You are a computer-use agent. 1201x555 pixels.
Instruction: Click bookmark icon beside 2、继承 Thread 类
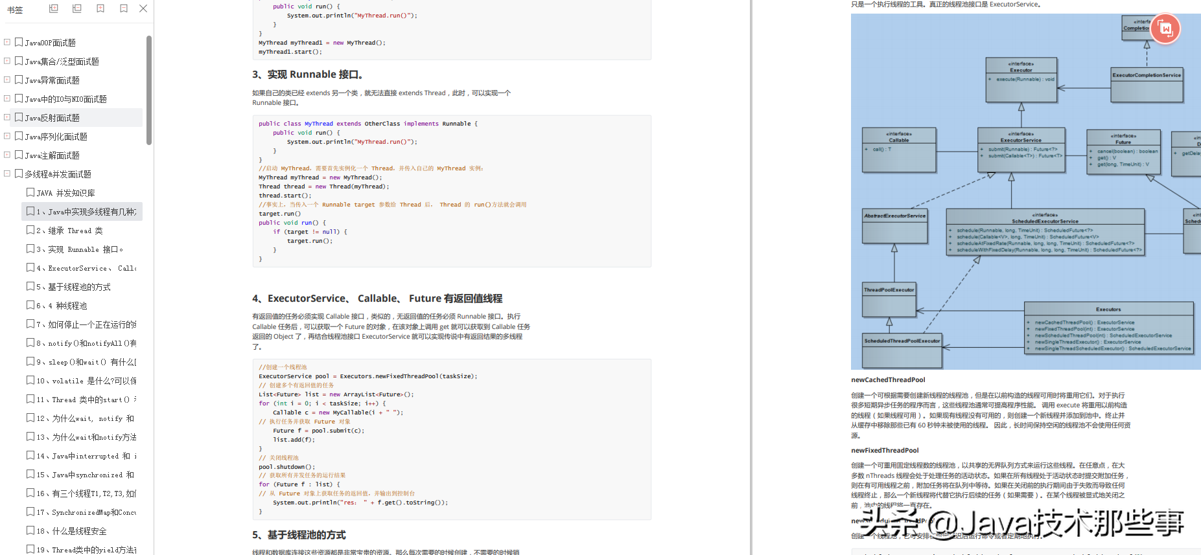point(30,230)
